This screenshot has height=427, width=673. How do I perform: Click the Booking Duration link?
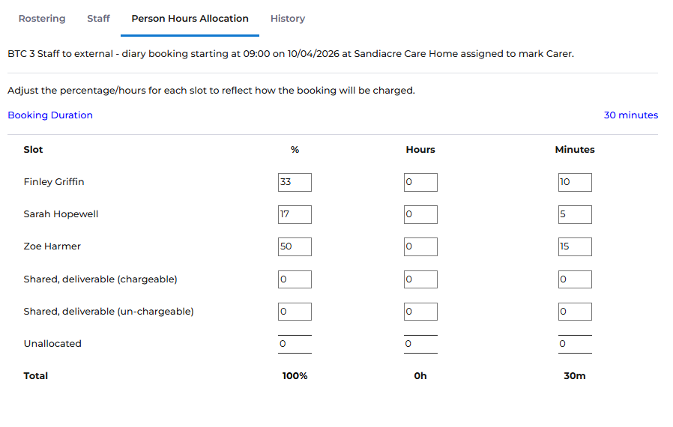50,115
